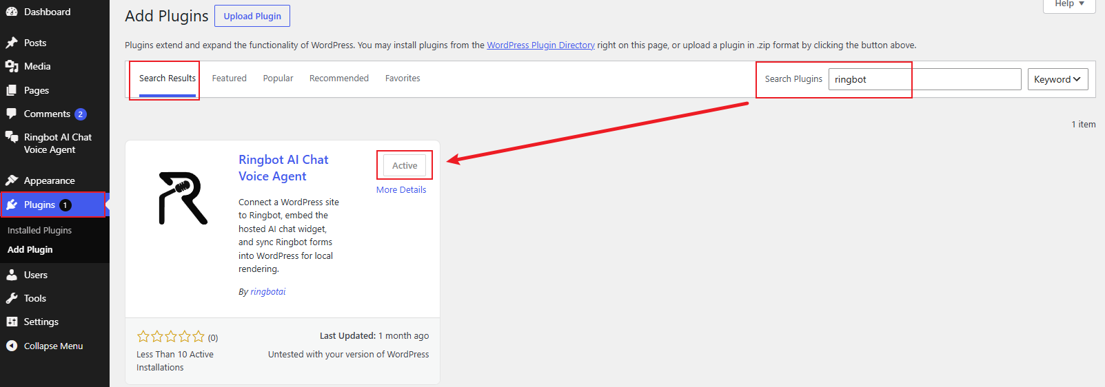
Task: Click the star rating row
Action: (171, 337)
